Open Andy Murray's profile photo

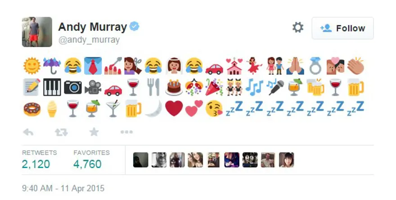point(37,32)
